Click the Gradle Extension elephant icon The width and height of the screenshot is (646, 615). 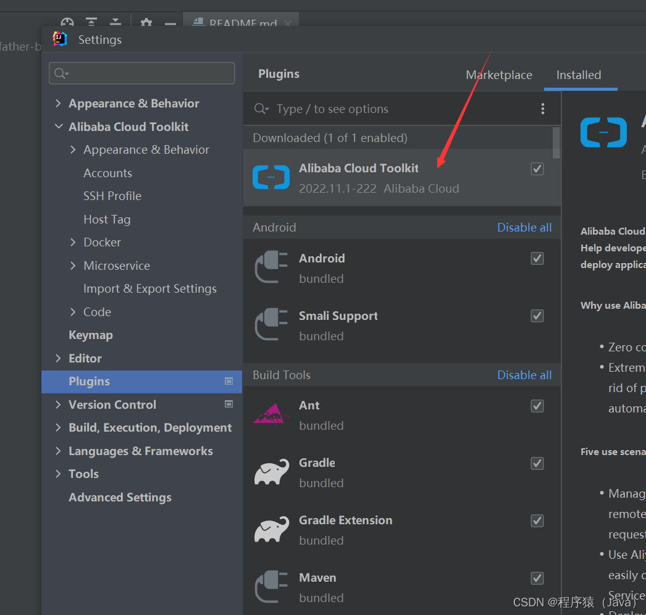coord(272,529)
